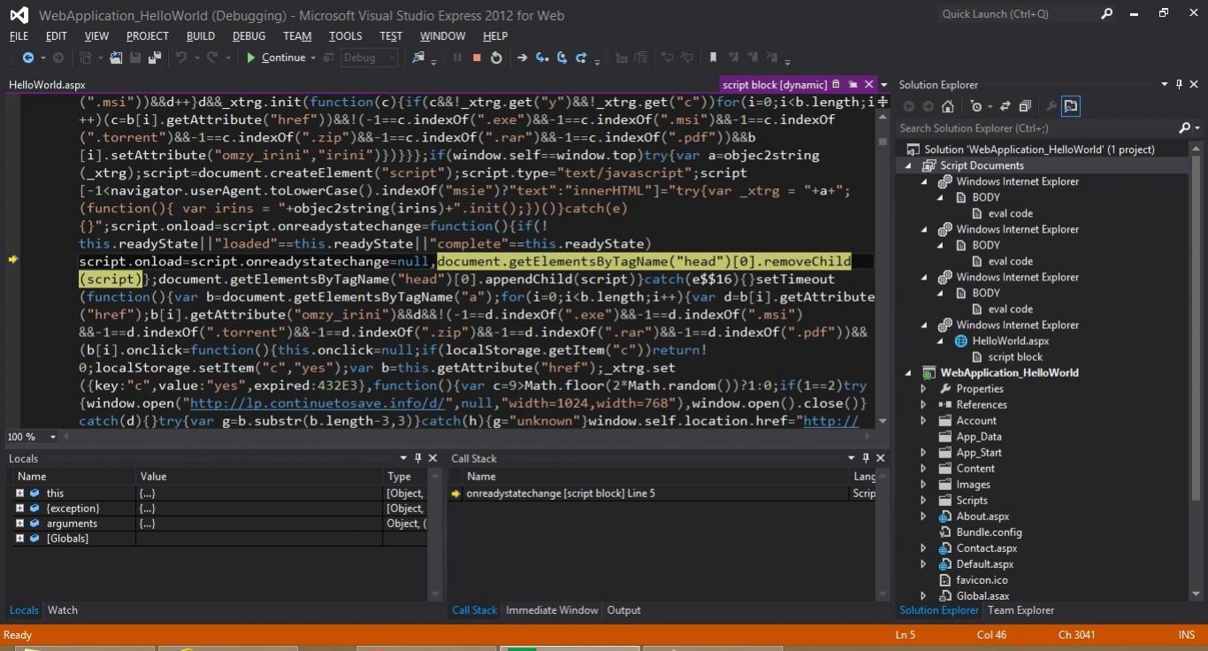The height and width of the screenshot is (651, 1208).
Task: Click the Step Out icon
Action: click(581, 57)
